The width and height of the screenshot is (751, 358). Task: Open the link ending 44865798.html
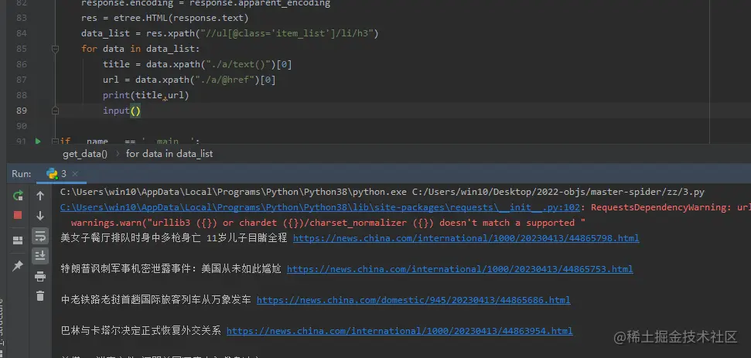pos(466,238)
